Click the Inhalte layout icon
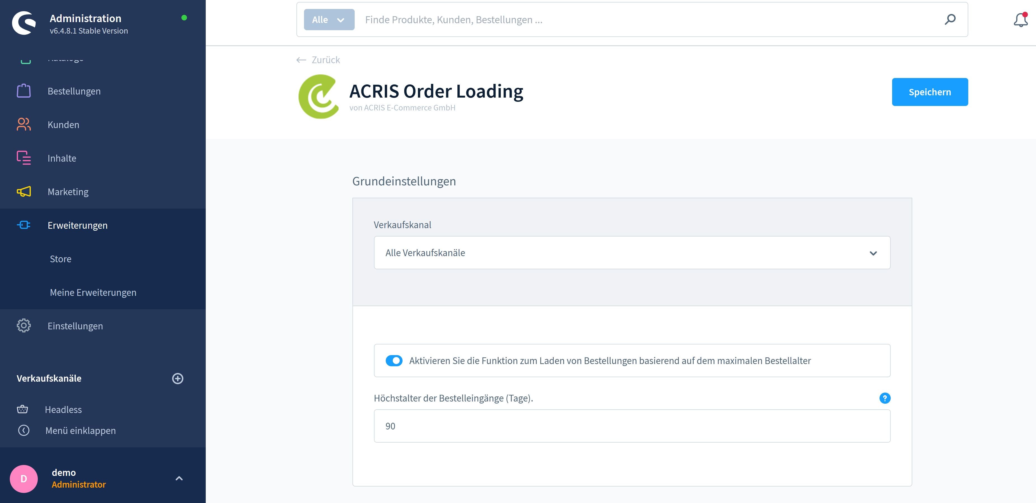The height and width of the screenshot is (503, 1036). click(x=24, y=158)
